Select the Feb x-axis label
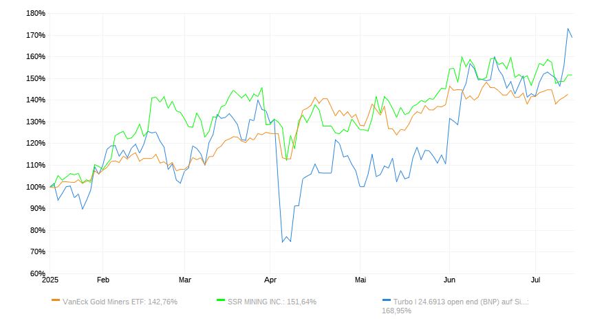The width and height of the screenshot is (593, 325). coord(103,280)
